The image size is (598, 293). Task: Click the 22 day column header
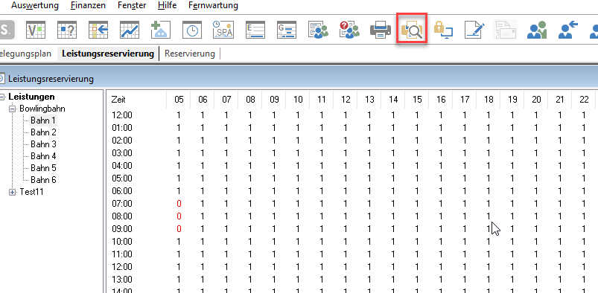pyautogui.click(x=584, y=100)
